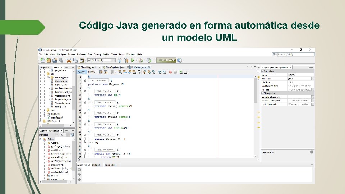Click the Paste clipboard icon
This screenshot has width=345, height=194.
point(82,60)
